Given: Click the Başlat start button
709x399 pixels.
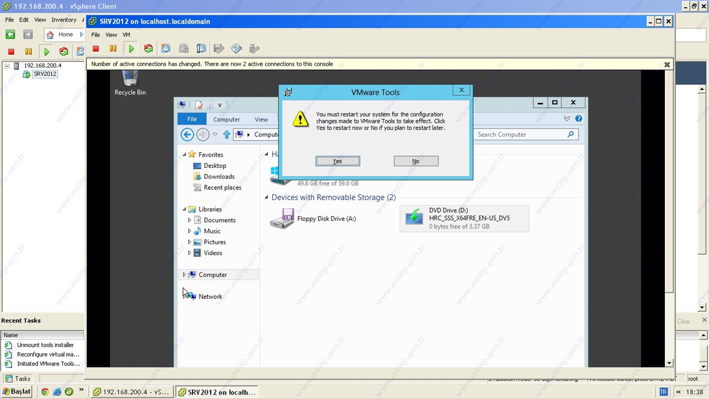Looking at the screenshot, I should click(17, 392).
